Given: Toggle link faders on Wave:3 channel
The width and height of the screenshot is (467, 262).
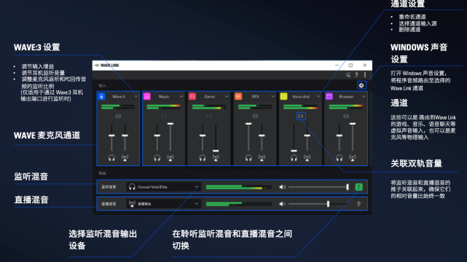Looking at the screenshot, I should tap(118, 116).
